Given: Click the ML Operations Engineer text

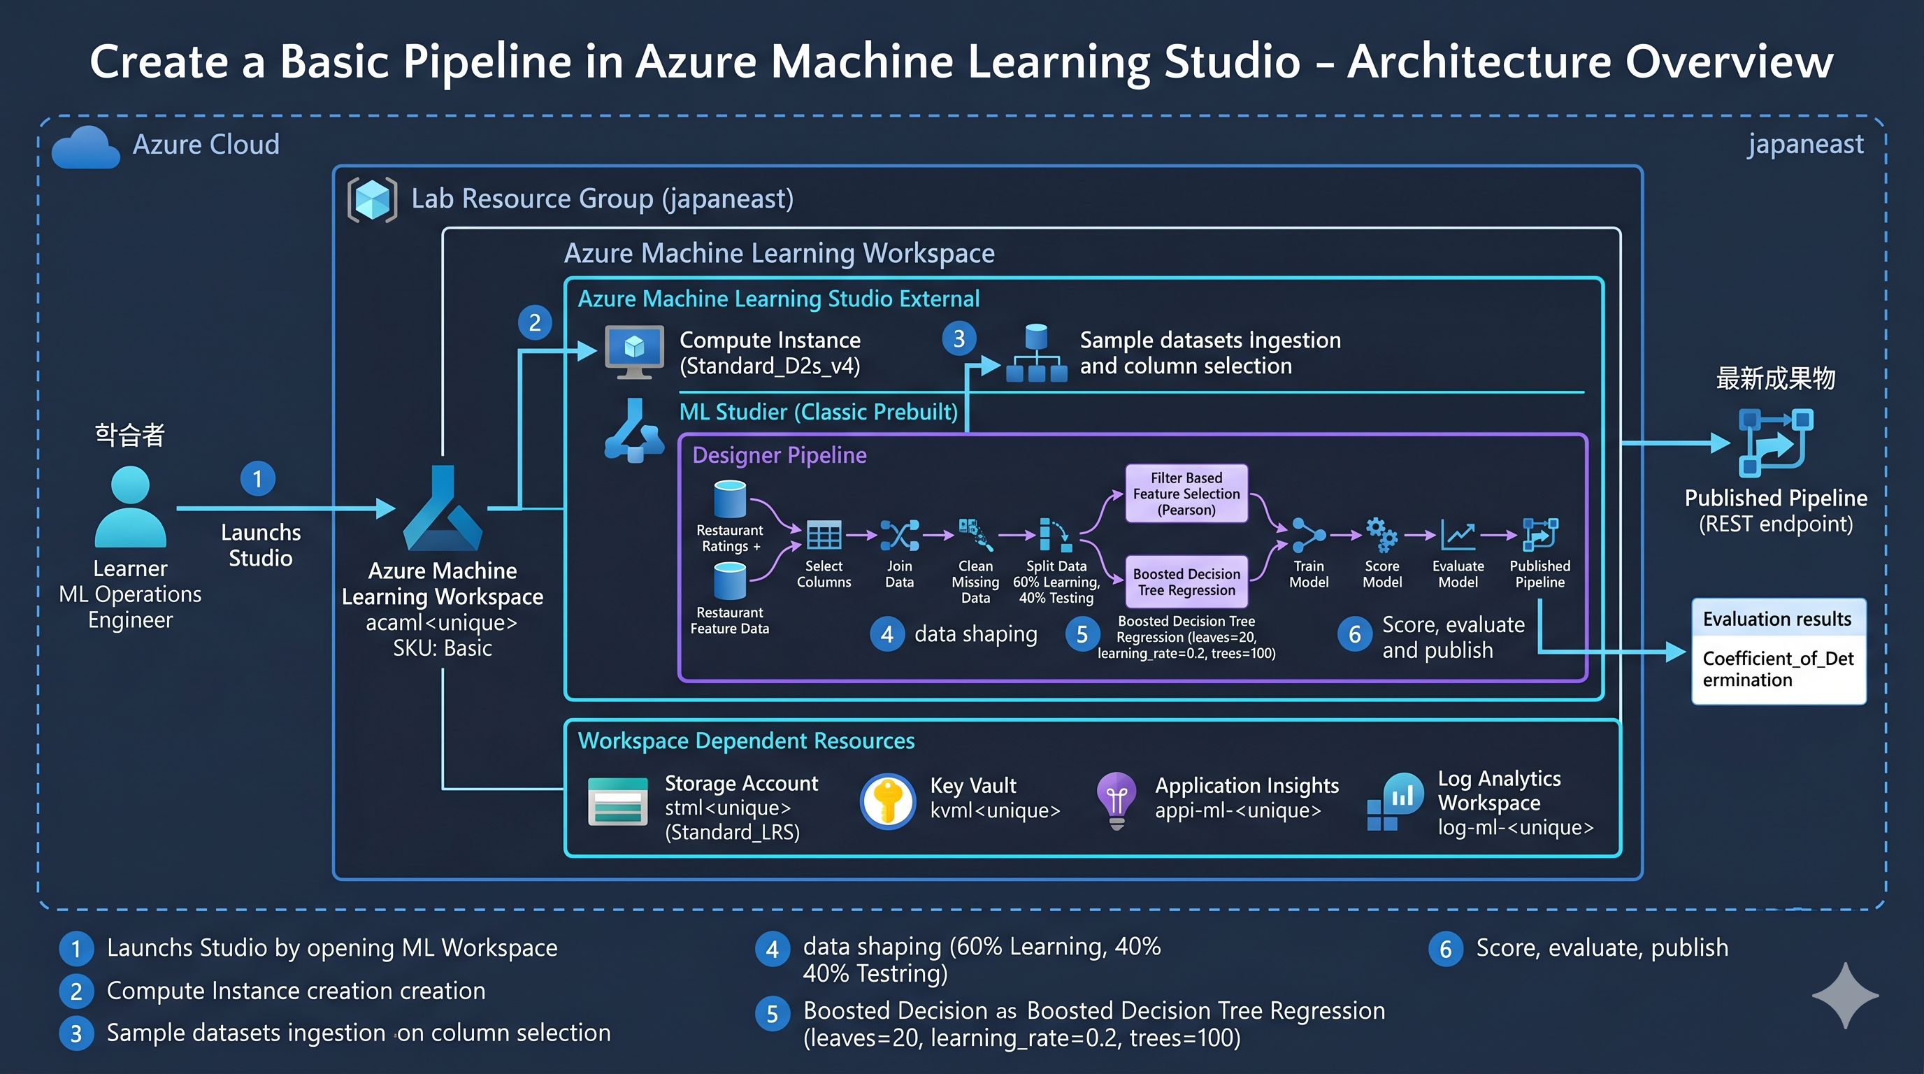Looking at the screenshot, I should click(130, 607).
